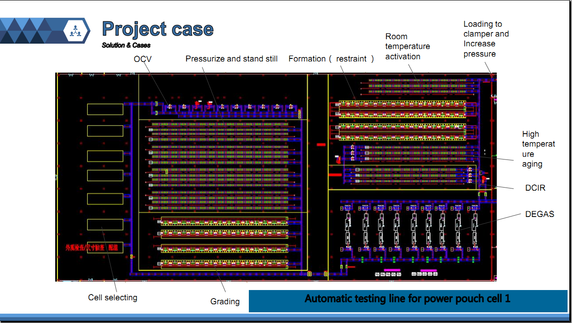Select the 'Solution & Cases' subtitle
Screen dimensions: 572x323
126,45
